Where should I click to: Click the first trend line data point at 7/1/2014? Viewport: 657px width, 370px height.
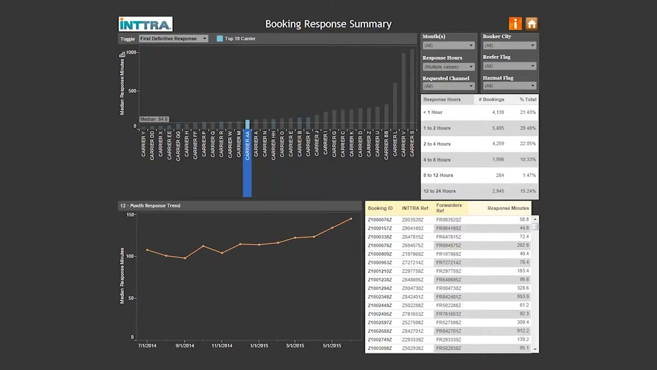click(x=147, y=250)
